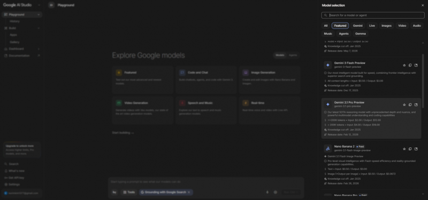Expand the Dashboard sidebar section
428x200 pixels.
click(39, 49)
